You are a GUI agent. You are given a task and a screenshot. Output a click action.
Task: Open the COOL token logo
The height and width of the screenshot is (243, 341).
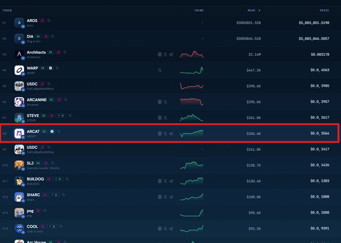pyautogui.click(x=19, y=228)
